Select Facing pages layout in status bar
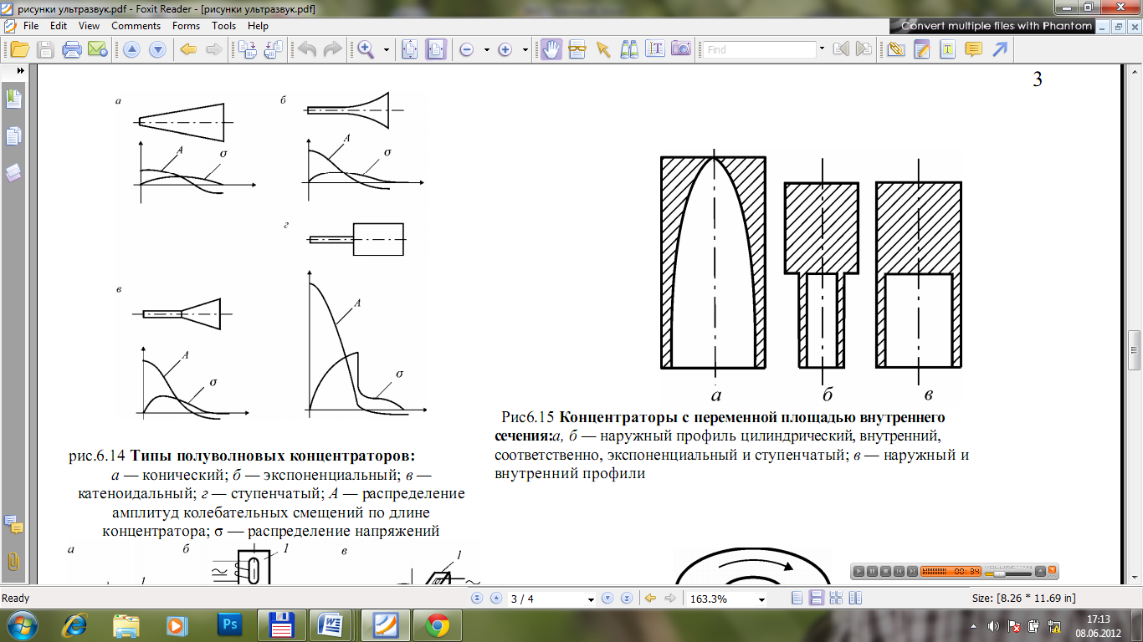The height and width of the screenshot is (642, 1143). [855, 599]
